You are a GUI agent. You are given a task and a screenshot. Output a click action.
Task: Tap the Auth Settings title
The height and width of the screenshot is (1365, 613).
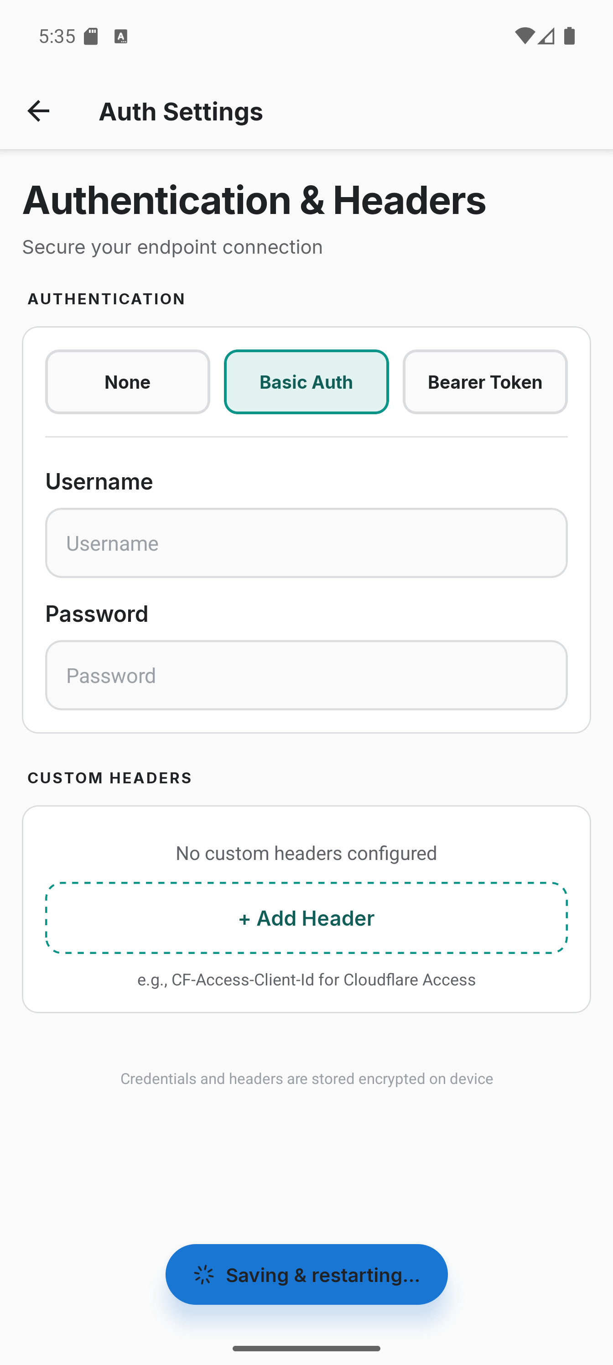pos(181,111)
